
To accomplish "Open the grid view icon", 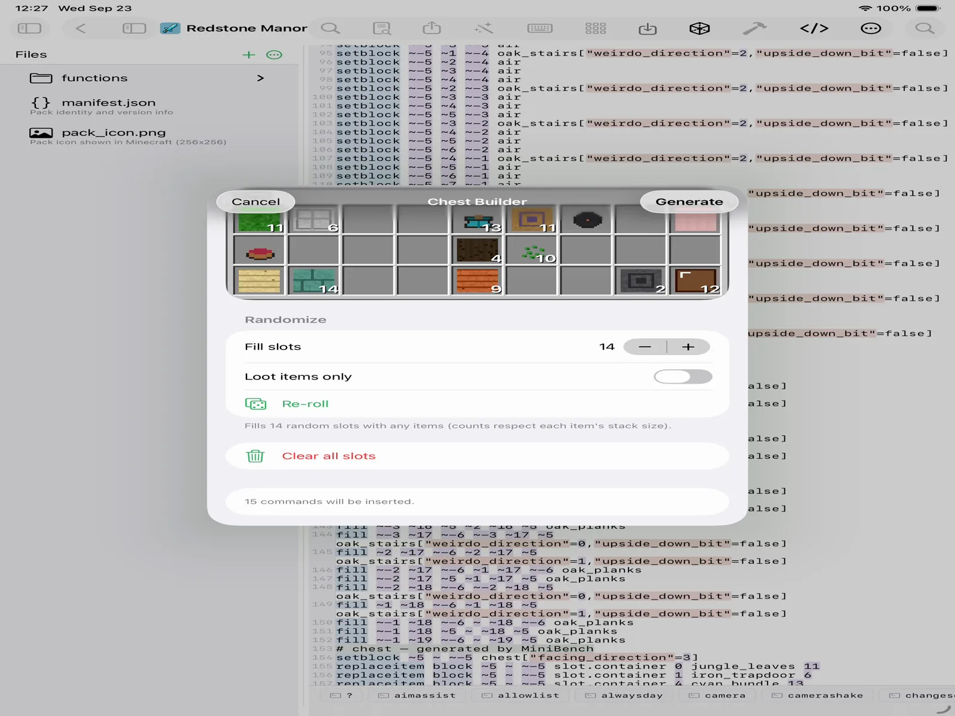I will (x=596, y=28).
